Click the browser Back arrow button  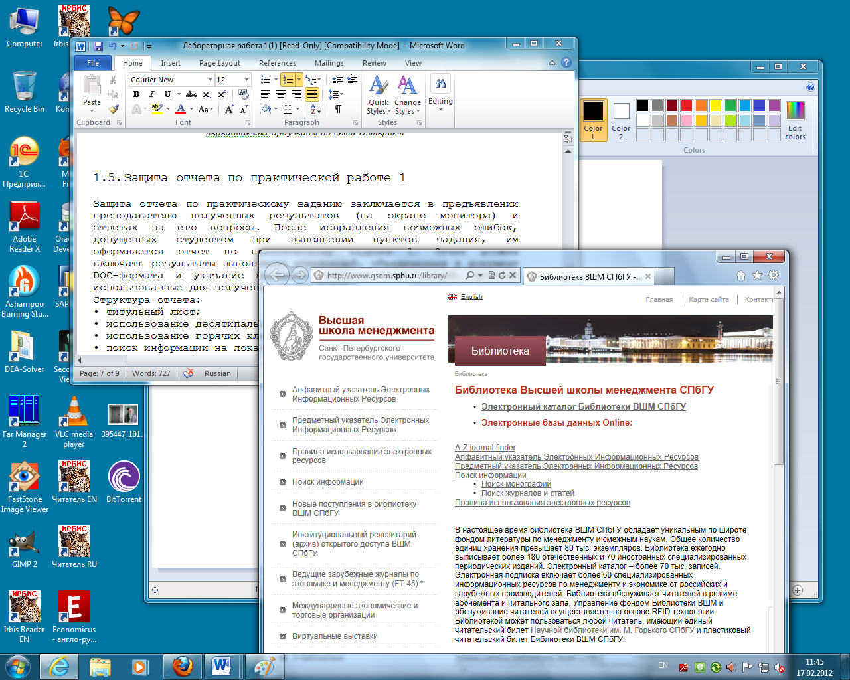pyautogui.click(x=277, y=275)
